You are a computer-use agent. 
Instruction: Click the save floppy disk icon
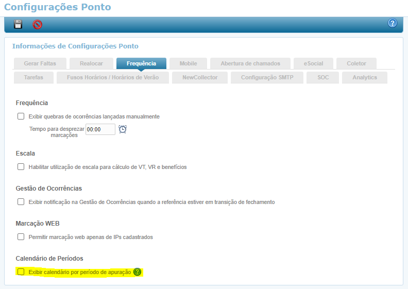click(x=18, y=24)
